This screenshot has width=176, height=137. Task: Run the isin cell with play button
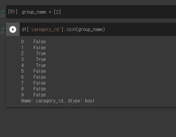[13, 29]
